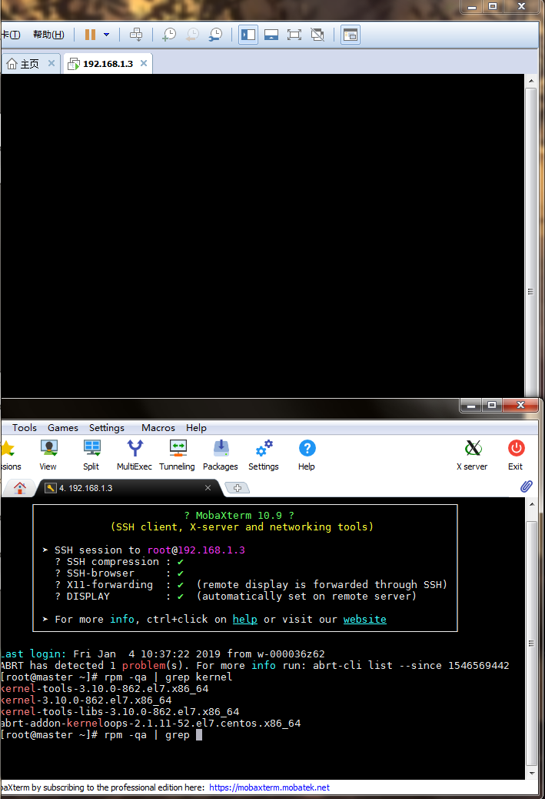
Task: Open the Help menu in MobaXterm
Action: coord(196,427)
